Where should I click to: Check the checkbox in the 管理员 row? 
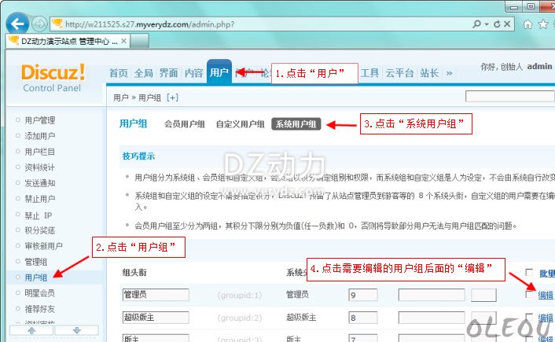pyautogui.click(x=530, y=295)
